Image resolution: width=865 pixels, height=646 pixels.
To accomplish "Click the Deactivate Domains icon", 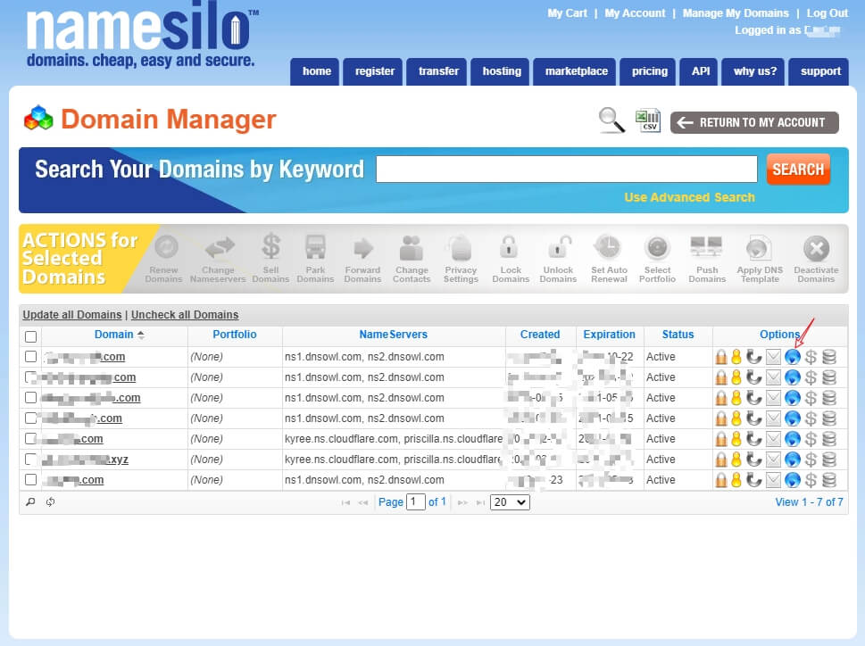I will point(817,249).
